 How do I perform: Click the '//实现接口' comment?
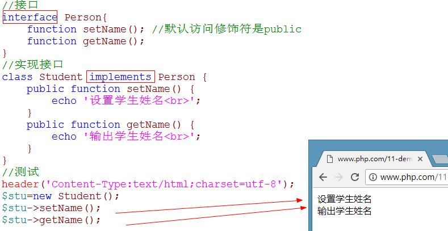pyautogui.click(x=32, y=65)
